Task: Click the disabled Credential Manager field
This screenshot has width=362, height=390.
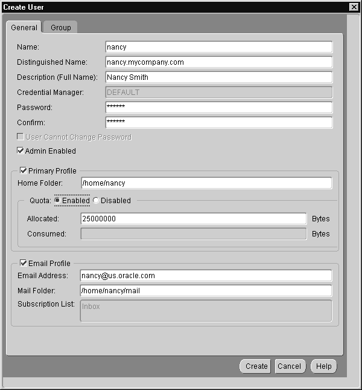Action: coord(219,93)
